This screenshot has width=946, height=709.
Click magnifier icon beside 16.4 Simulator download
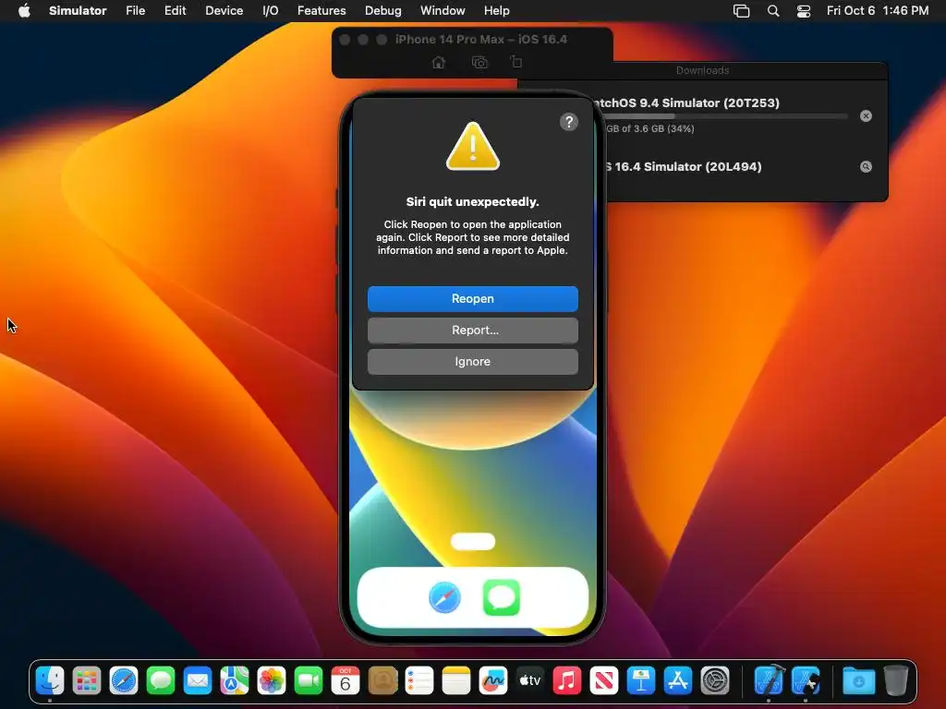[x=866, y=167]
